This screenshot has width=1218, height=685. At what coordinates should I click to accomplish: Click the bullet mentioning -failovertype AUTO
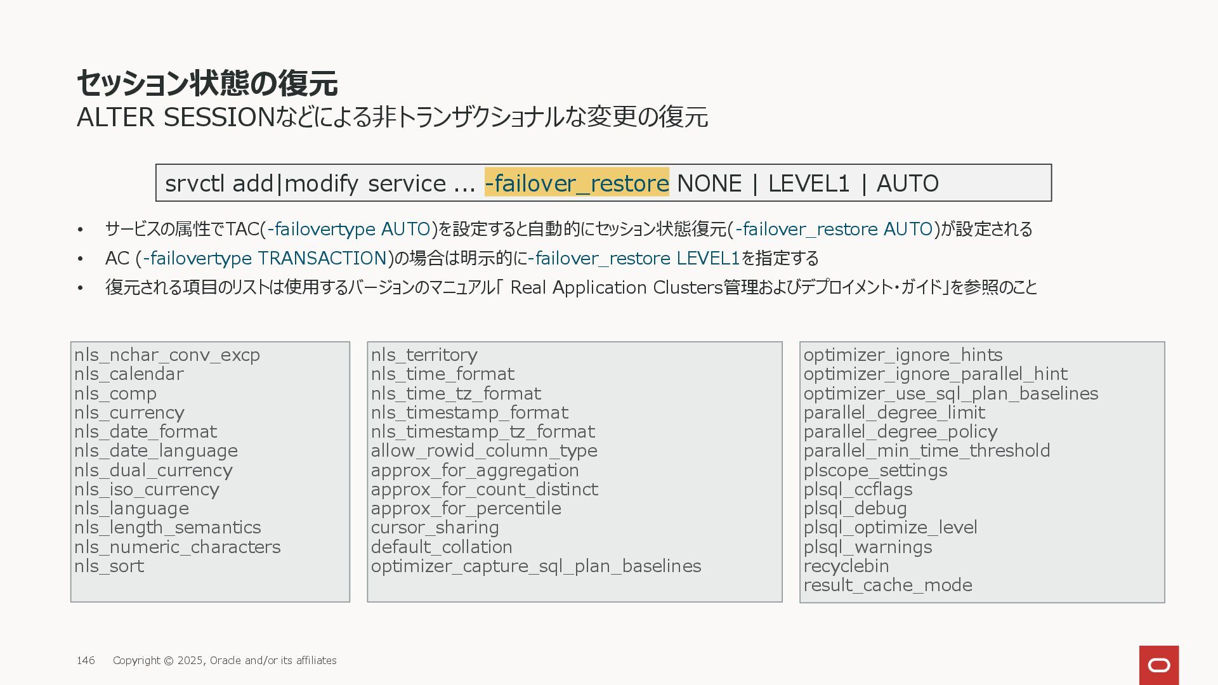[x=569, y=229]
